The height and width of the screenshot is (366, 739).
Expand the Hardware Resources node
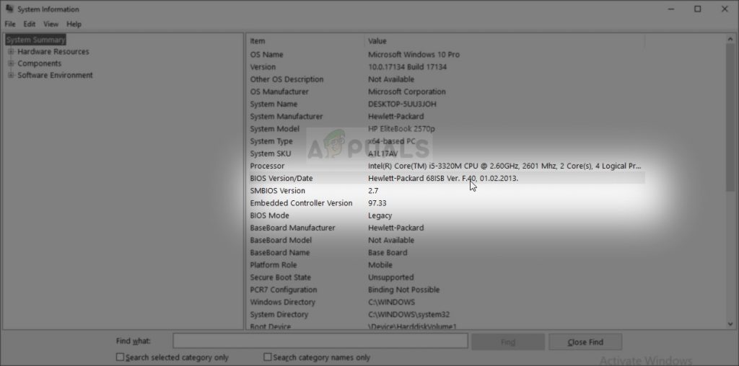[11, 52]
